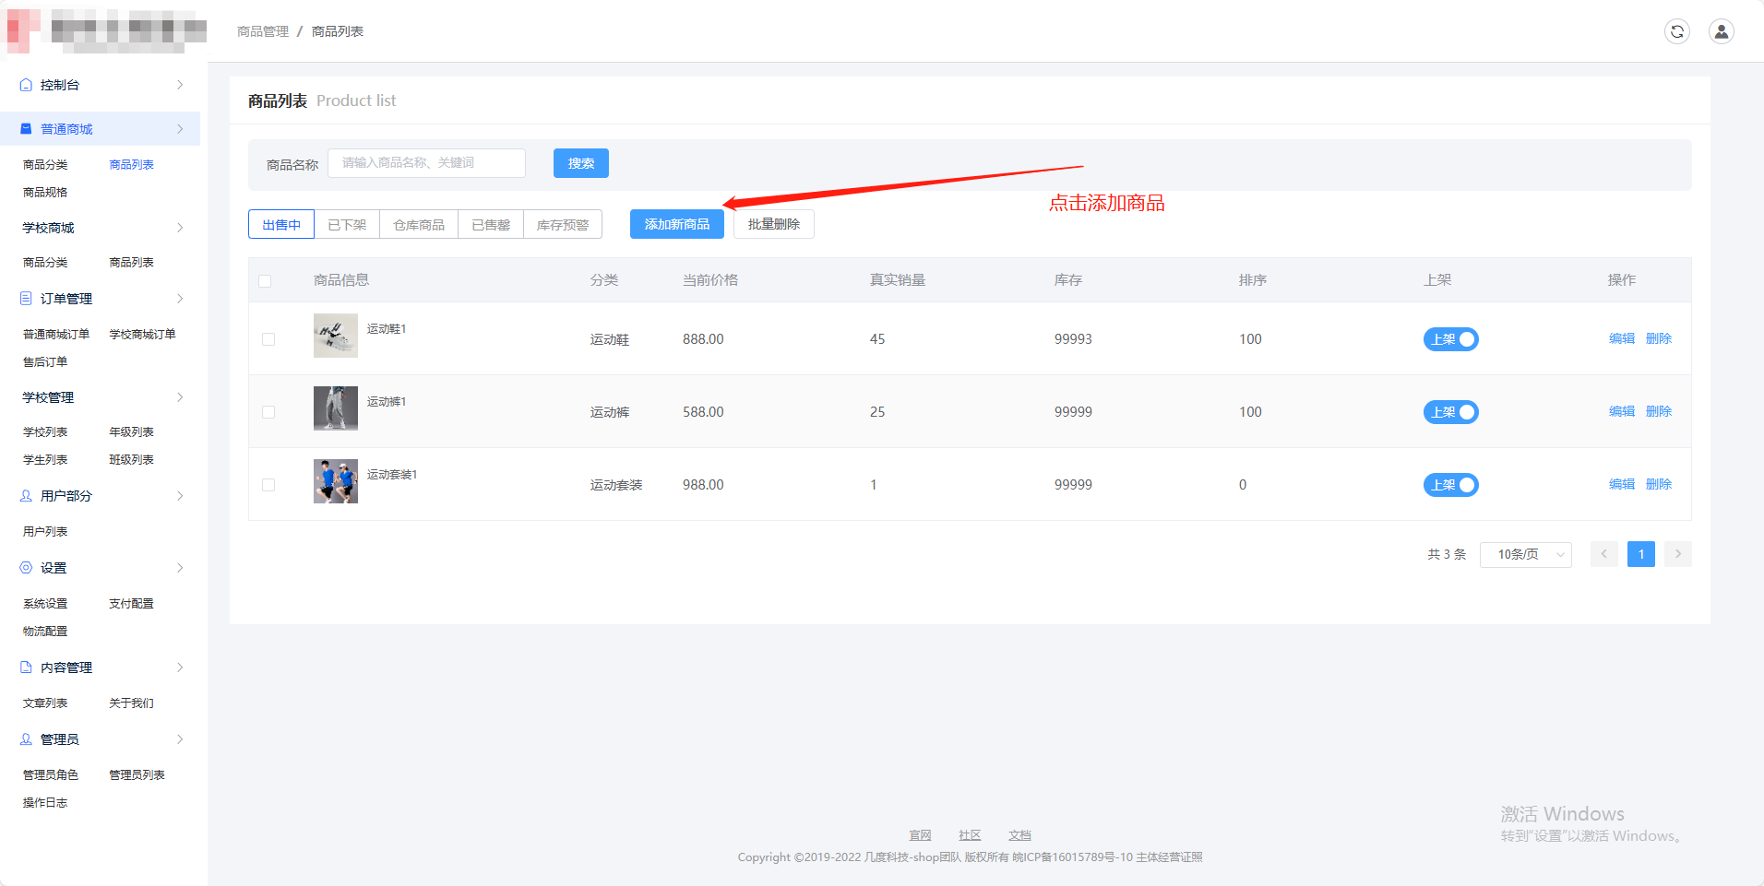Collapse the 学校商城 sidebar section chevron

pyautogui.click(x=180, y=228)
